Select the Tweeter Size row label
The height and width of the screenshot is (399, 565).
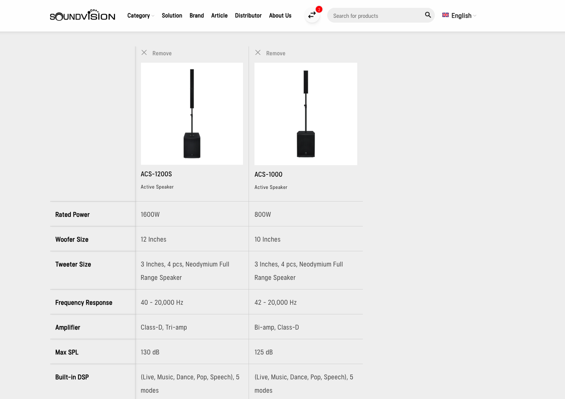point(73,264)
